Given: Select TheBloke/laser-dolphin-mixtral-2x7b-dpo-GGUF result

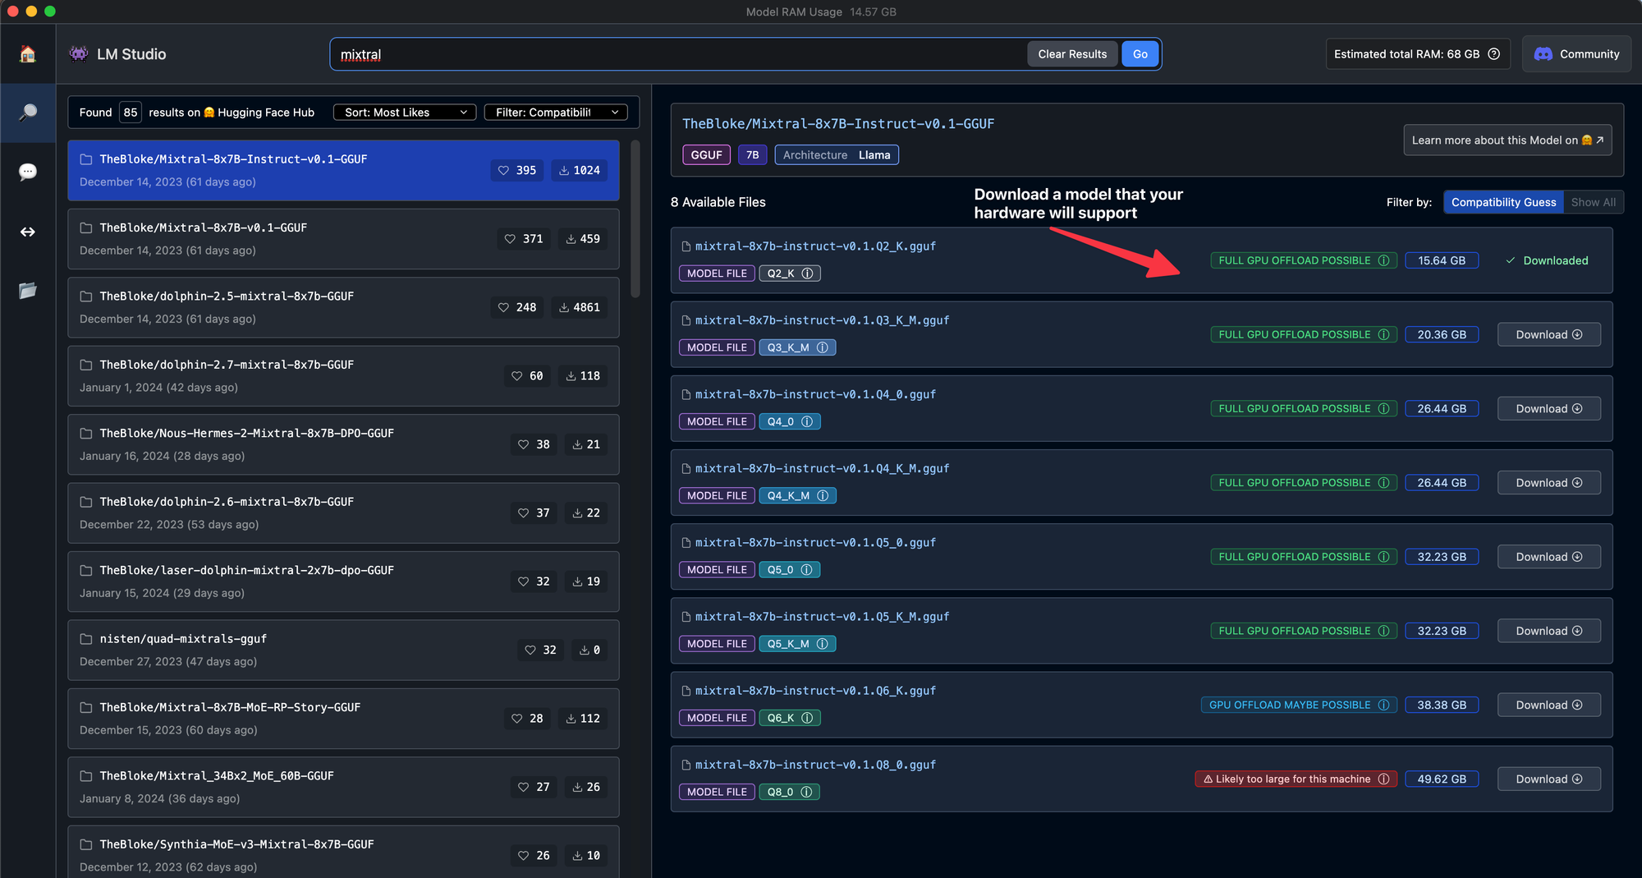Looking at the screenshot, I should coord(343,582).
